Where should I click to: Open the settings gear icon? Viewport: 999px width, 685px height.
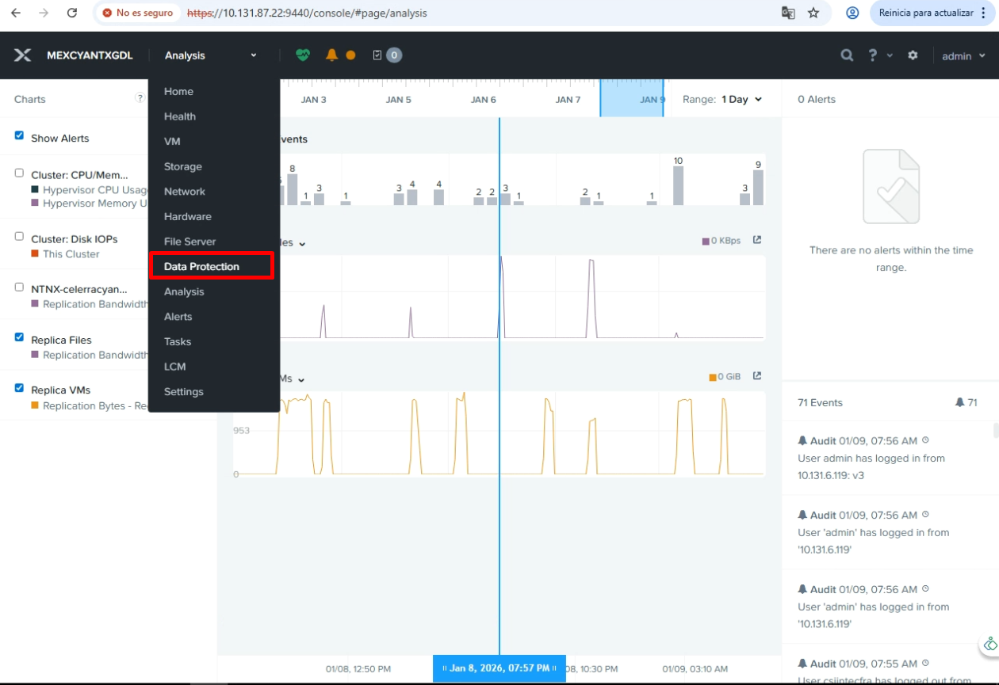913,55
